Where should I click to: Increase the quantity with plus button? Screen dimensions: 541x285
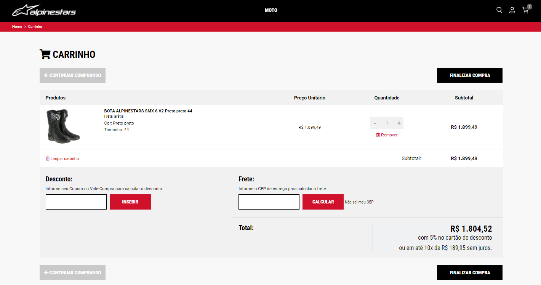399,123
